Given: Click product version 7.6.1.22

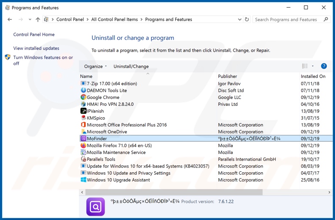Looking at the screenshot, I should [226, 201].
